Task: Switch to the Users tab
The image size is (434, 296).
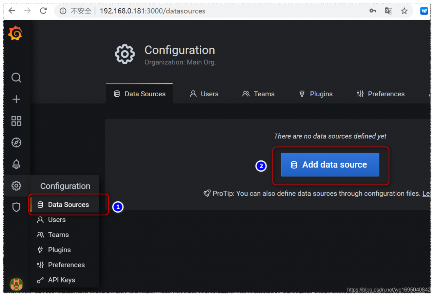Action: (x=204, y=94)
